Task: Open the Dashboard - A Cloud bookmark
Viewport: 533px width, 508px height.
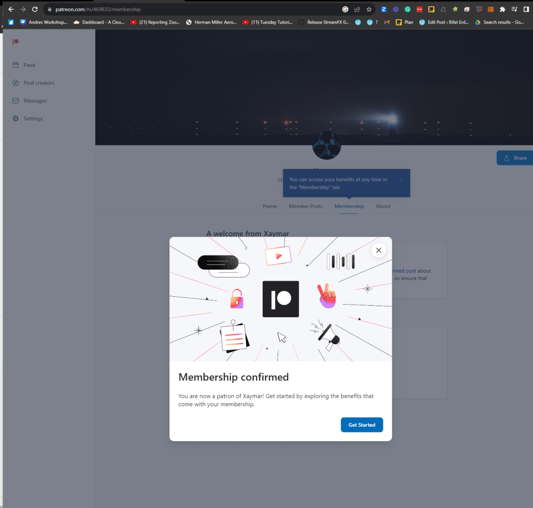Action: 99,22
